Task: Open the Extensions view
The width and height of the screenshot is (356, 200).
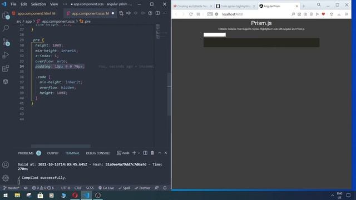Action: [x=6, y=68]
